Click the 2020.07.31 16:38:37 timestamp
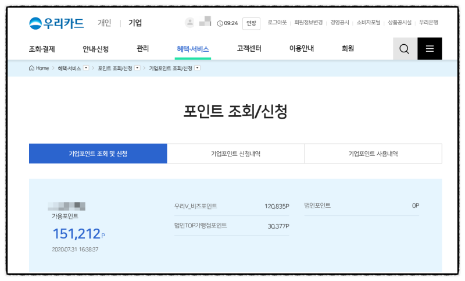The image size is (465, 281). point(75,249)
